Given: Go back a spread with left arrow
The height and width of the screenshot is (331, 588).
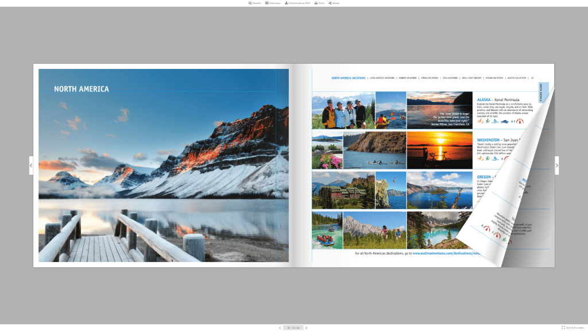Looking at the screenshot, I should [30, 165].
